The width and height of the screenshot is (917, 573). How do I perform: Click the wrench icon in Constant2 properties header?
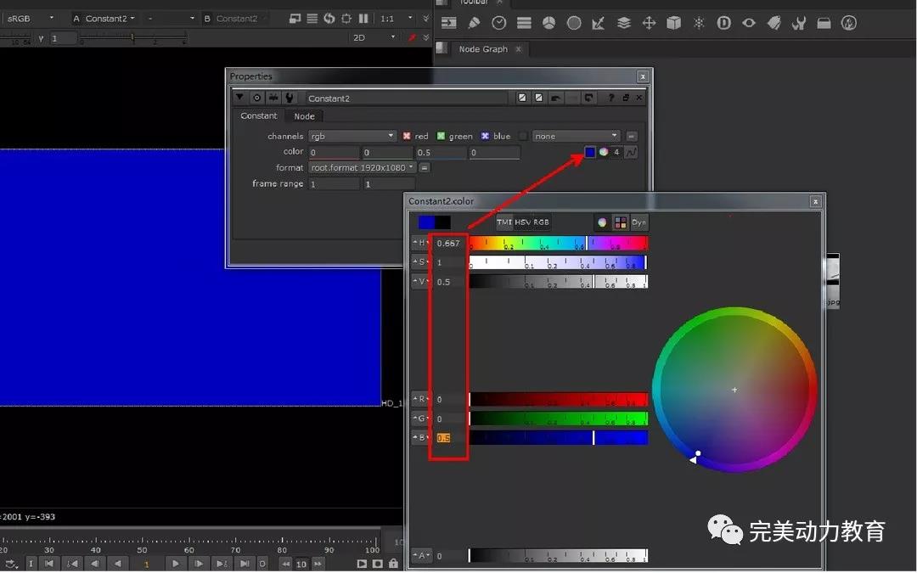[290, 98]
